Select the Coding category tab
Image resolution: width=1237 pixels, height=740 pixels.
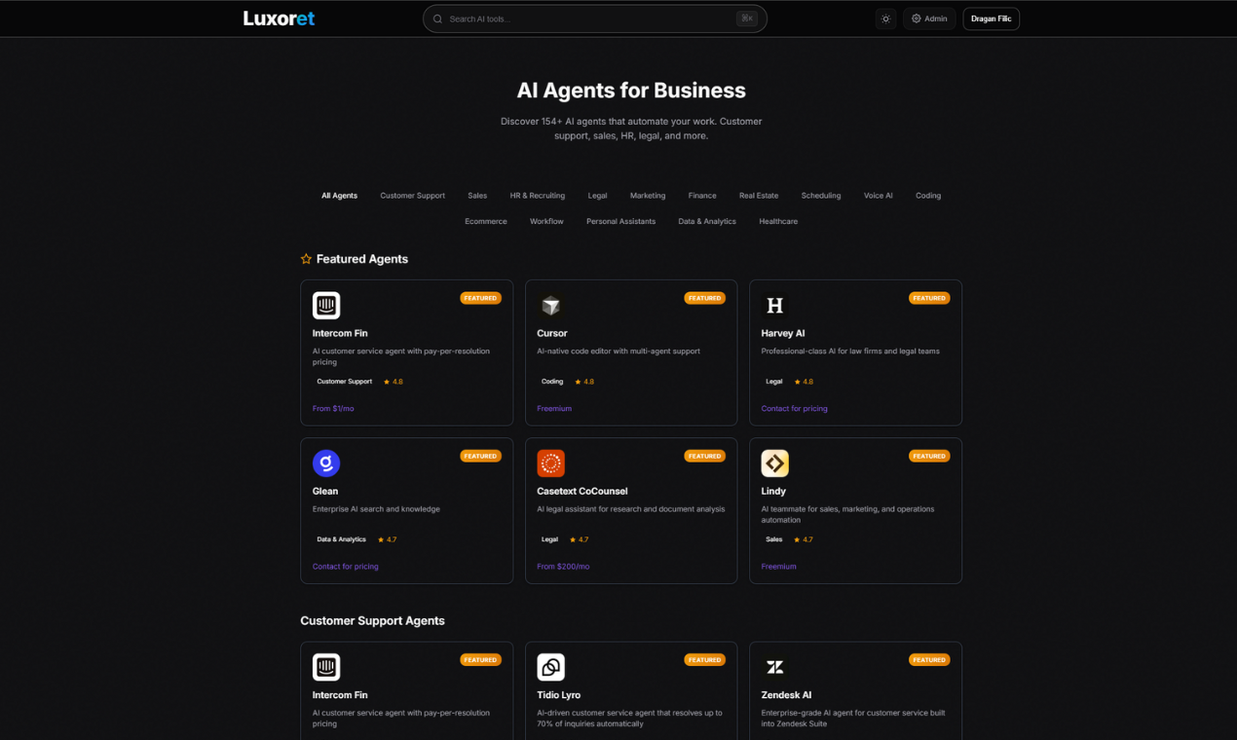coord(928,196)
